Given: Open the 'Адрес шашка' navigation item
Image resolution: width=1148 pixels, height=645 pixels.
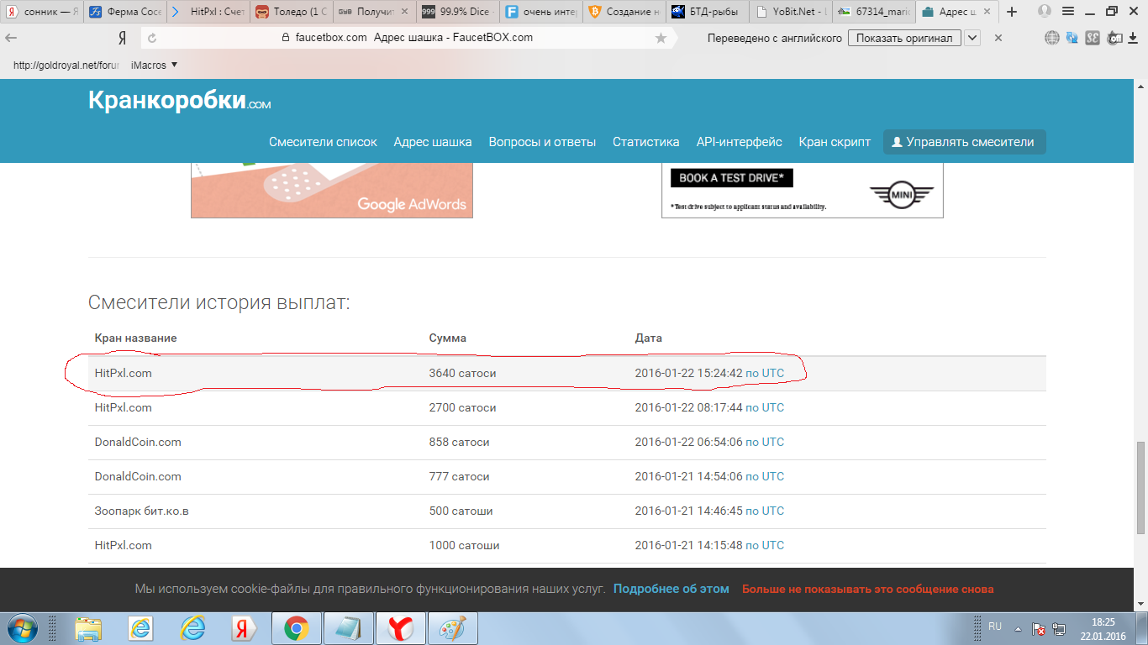Looking at the screenshot, I should (433, 142).
